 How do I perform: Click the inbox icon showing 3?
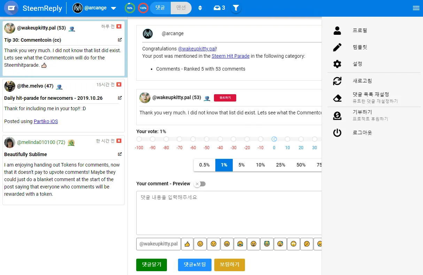coord(219,8)
